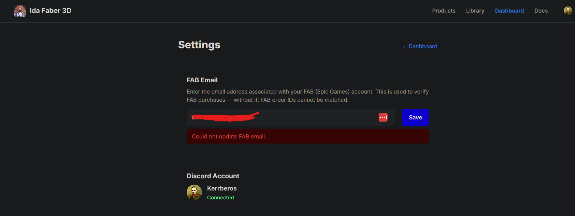The width and height of the screenshot is (575, 216).
Task: Open the Docs page
Action: (x=541, y=11)
